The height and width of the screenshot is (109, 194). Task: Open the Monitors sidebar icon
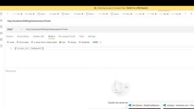click(1, 40)
